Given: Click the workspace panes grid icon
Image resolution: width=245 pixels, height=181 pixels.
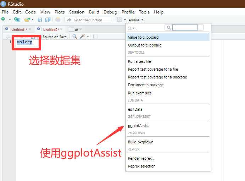Looking at the screenshot, I should tap(119, 20).
